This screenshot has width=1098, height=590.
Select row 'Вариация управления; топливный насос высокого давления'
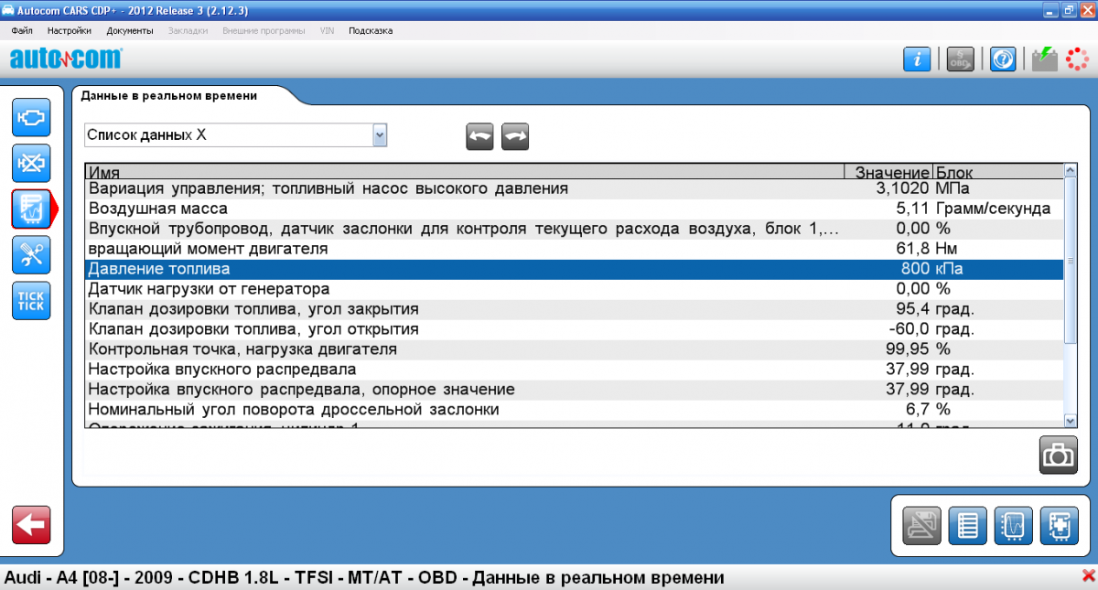click(574, 188)
